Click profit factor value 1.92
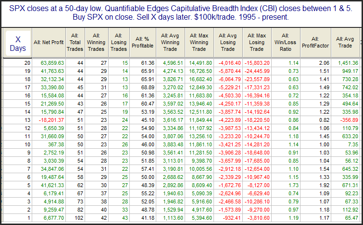 click(324, 185)
